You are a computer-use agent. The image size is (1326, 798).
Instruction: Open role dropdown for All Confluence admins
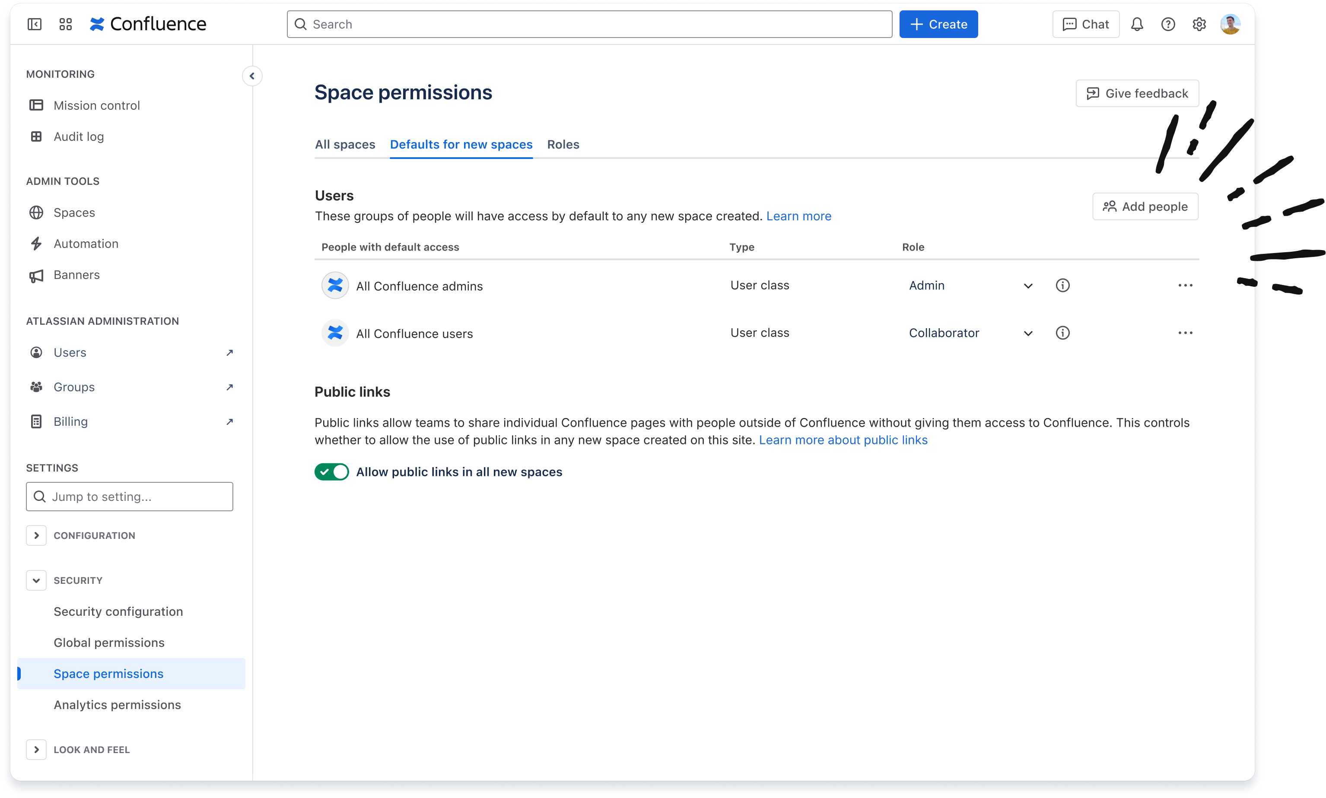[1028, 285]
